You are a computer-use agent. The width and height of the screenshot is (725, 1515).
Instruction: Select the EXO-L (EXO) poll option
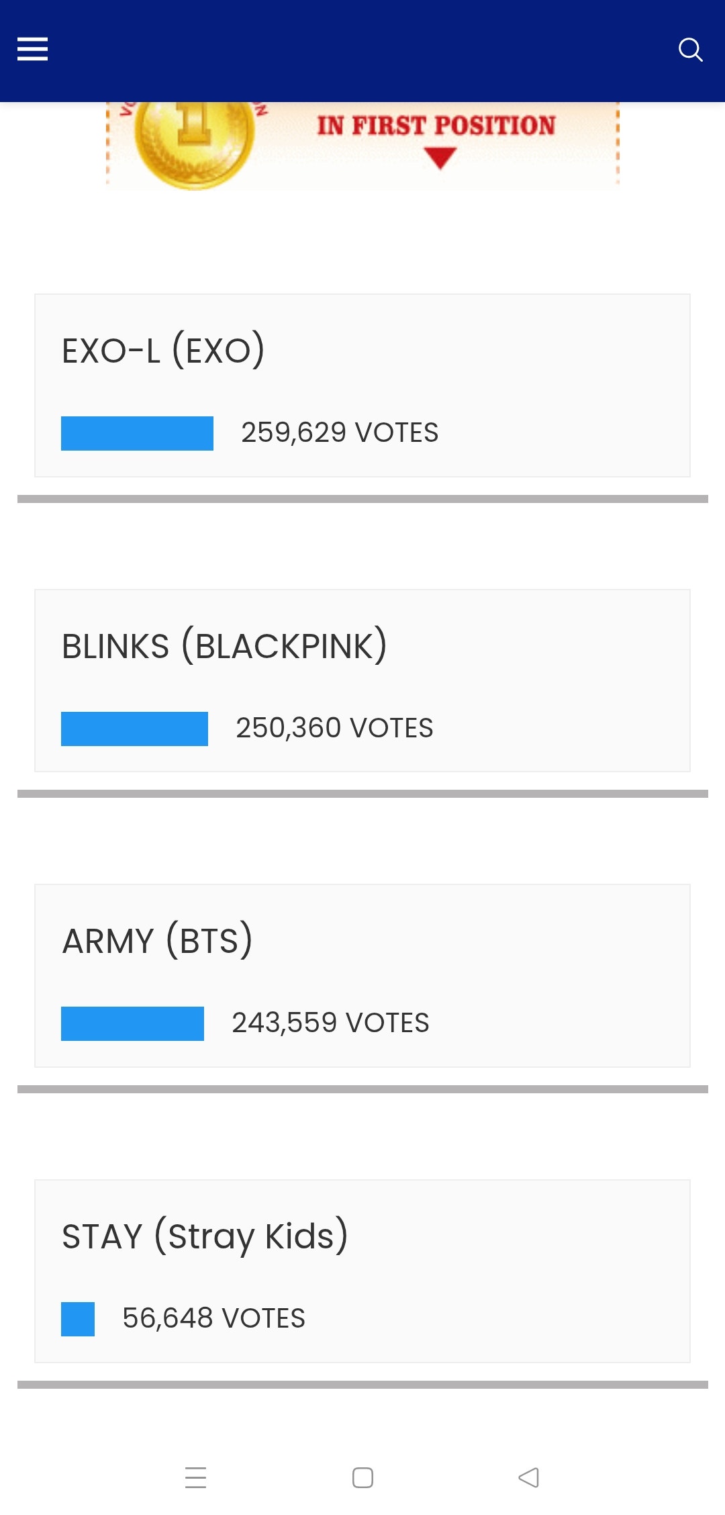[362, 384]
